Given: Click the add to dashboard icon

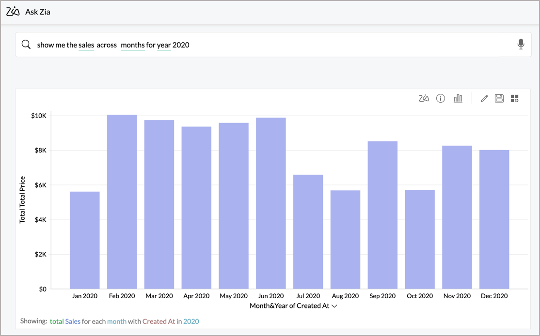Looking at the screenshot, I should pyautogui.click(x=514, y=99).
